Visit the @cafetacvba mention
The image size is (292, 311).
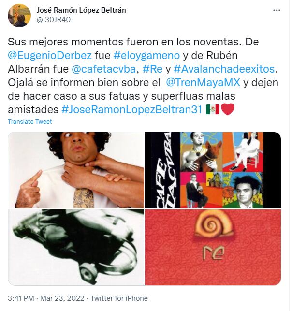(x=103, y=69)
